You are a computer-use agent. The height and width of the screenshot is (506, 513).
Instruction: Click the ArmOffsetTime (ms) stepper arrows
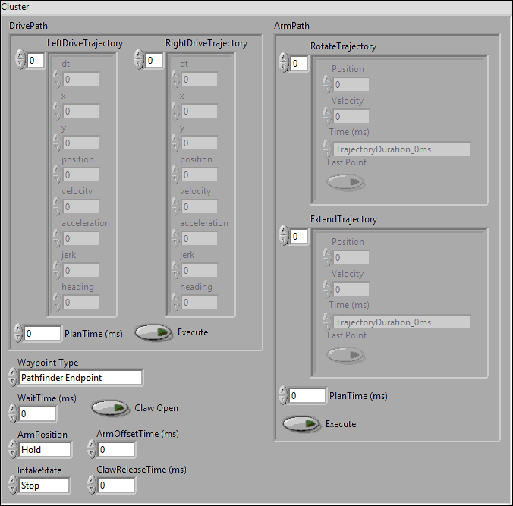(92, 449)
